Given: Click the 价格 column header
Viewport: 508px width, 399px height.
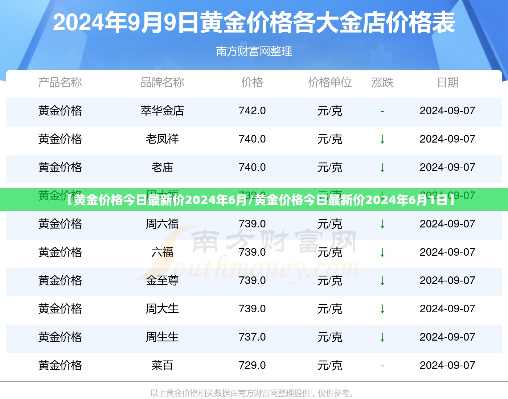Looking at the screenshot, I should pyautogui.click(x=252, y=83).
